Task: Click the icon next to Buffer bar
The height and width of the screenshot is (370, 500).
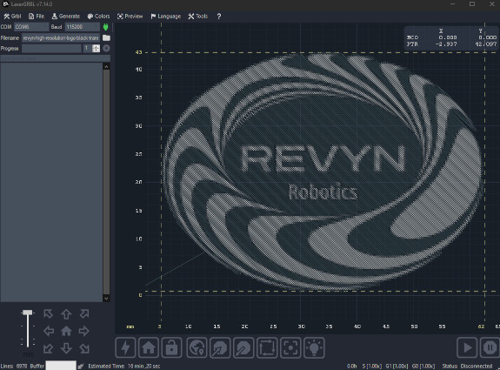Action: [81, 367]
